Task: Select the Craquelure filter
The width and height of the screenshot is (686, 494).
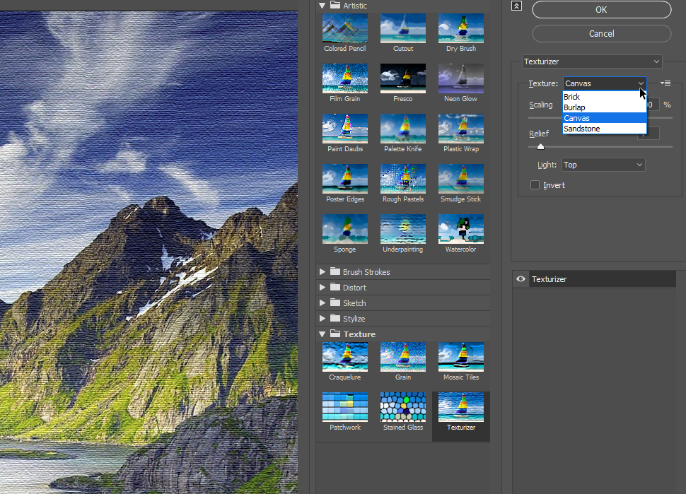Action: (x=344, y=357)
